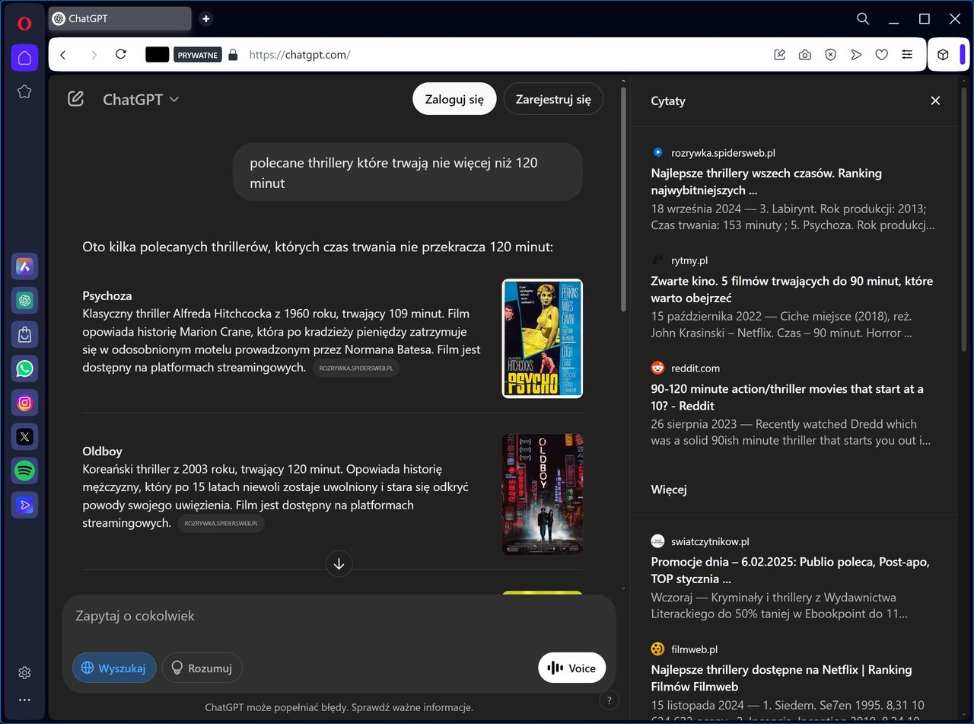
Task: Open Spotify in the sidebar
Action: pyautogui.click(x=24, y=471)
